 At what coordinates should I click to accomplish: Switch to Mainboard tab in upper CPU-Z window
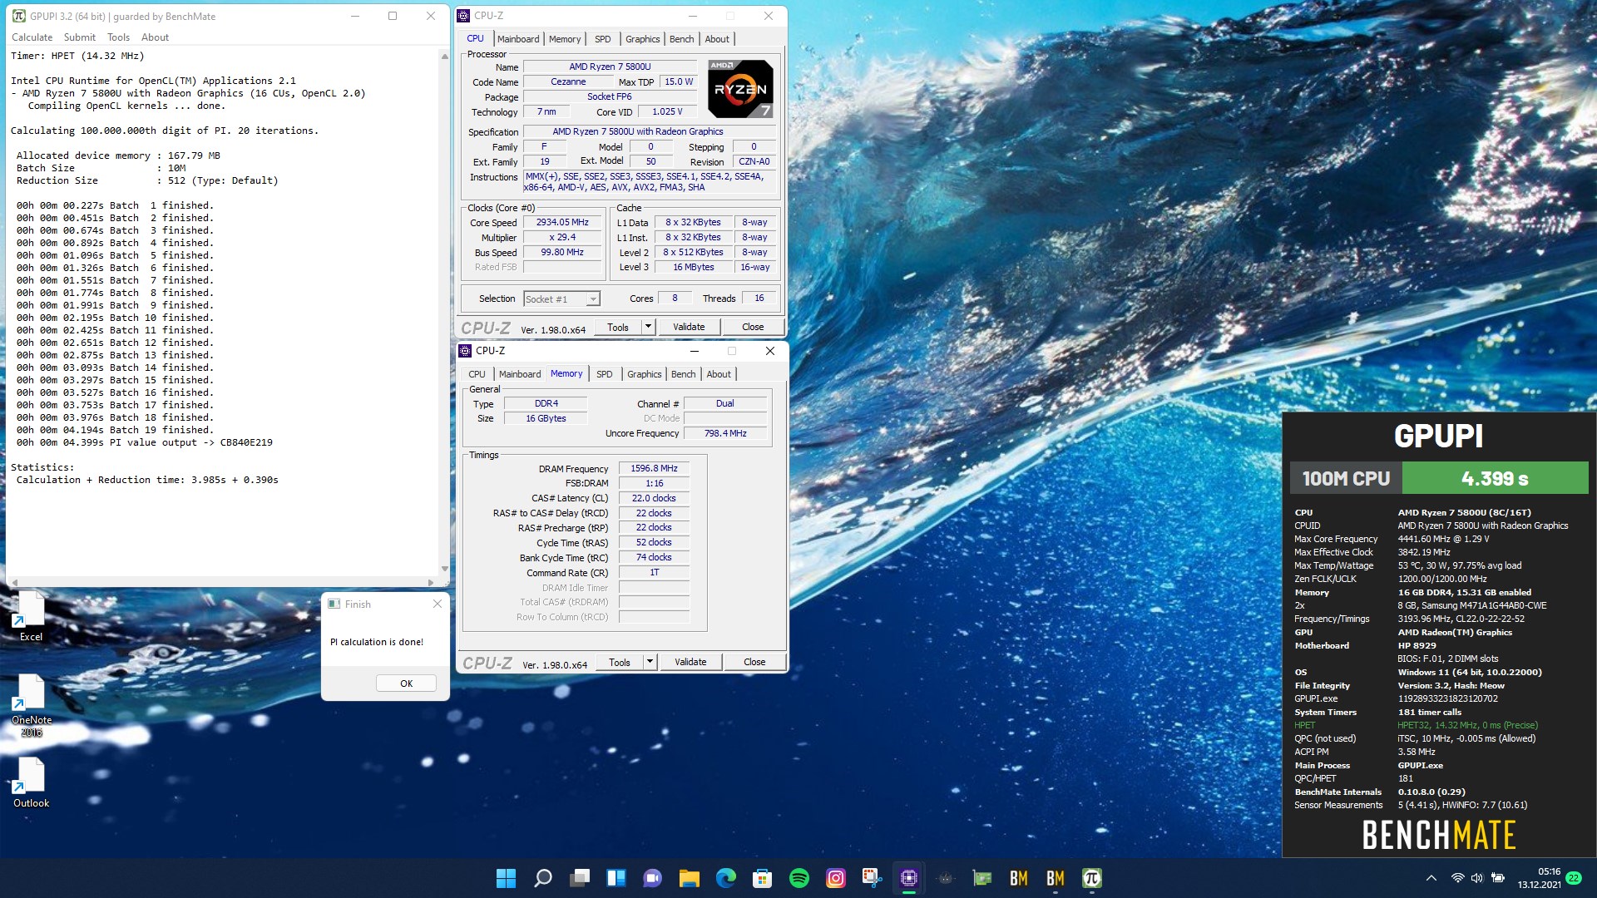pos(518,39)
